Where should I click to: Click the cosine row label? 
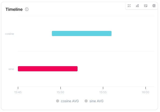[x=10, y=34]
